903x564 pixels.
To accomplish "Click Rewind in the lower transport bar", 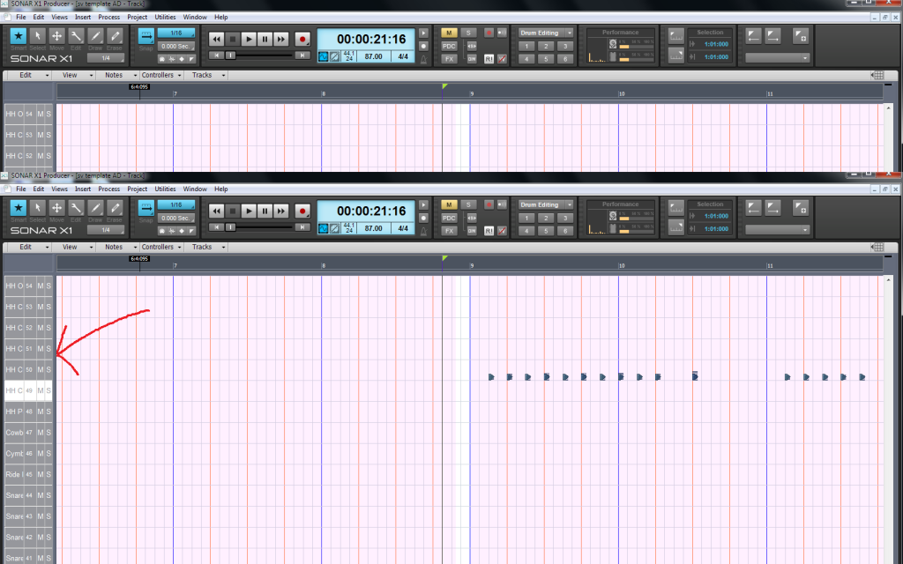I will tap(216, 211).
